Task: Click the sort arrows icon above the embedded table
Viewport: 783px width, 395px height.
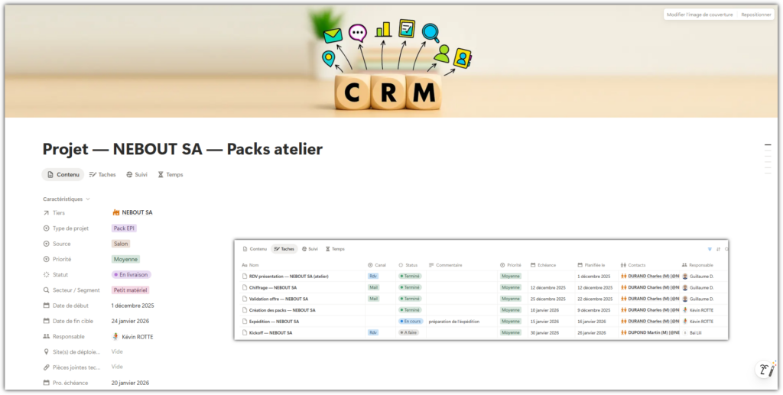Action: 718,249
